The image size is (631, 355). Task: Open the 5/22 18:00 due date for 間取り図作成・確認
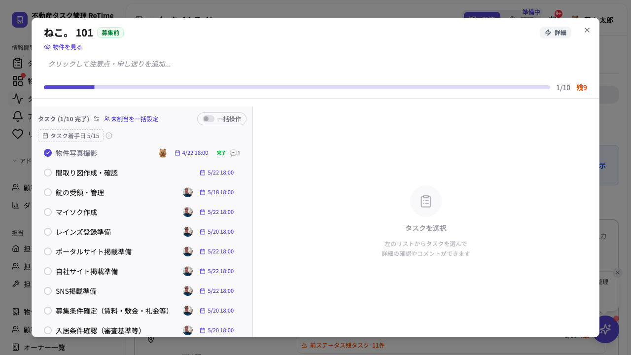(x=217, y=173)
